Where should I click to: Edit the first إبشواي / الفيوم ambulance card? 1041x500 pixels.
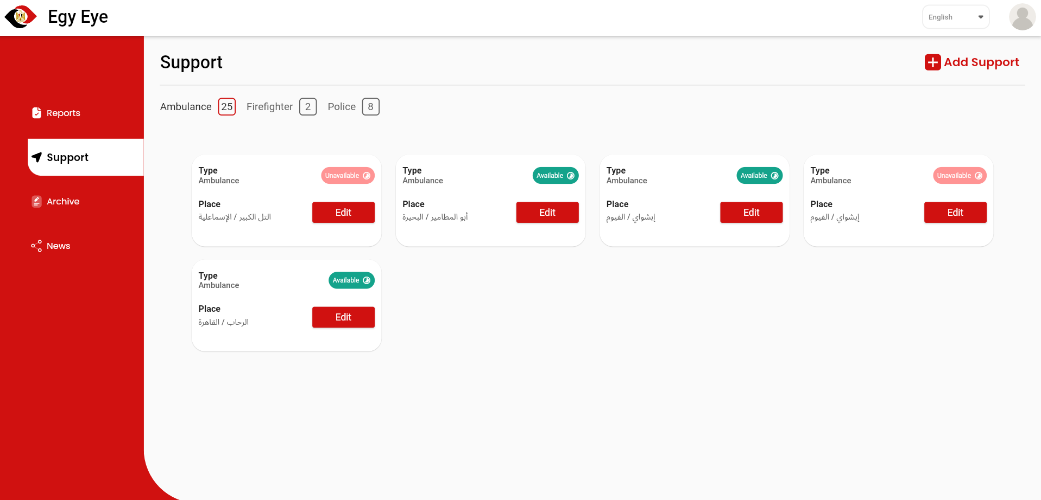click(x=751, y=212)
